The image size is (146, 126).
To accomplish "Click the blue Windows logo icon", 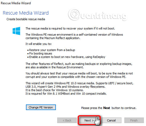I will [x=16, y=31].
